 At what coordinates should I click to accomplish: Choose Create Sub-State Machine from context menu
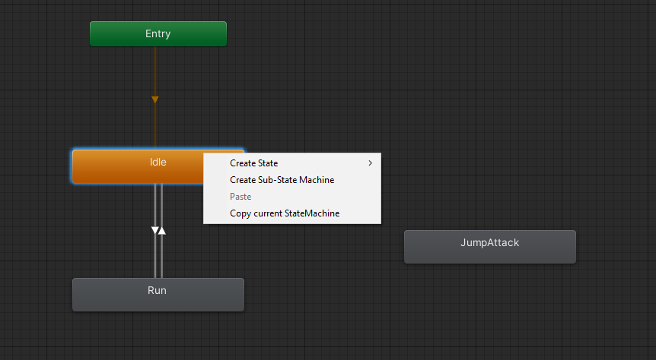pyautogui.click(x=292, y=180)
